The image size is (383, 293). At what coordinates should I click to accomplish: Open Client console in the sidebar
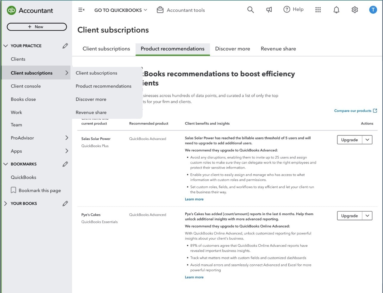[26, 86]
